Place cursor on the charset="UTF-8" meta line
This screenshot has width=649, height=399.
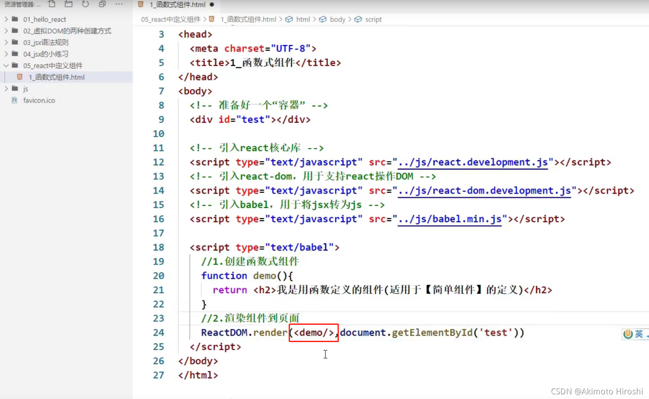tap(253, 49)
